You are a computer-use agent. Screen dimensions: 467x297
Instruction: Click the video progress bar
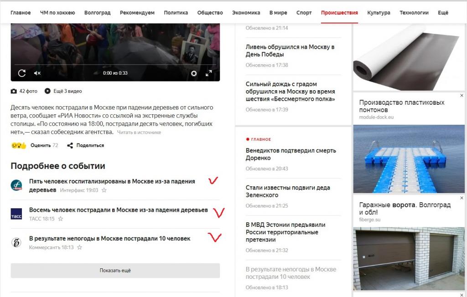115,65
